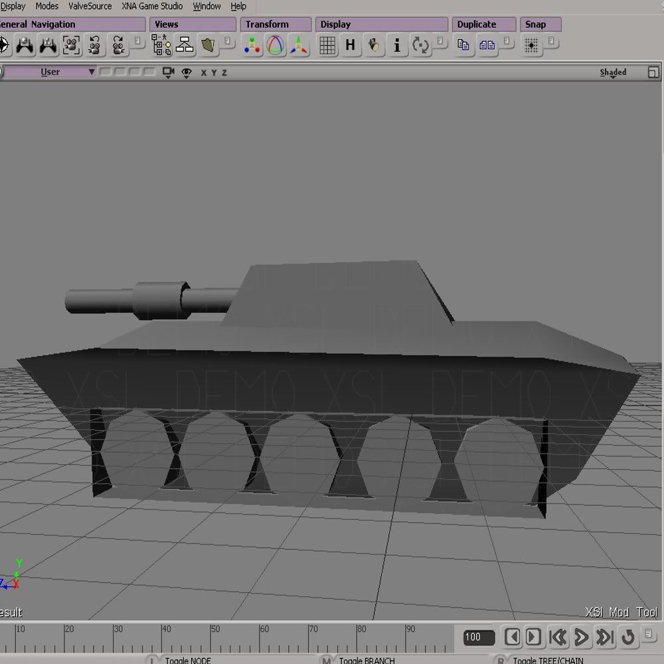Select the Scale transform tool

tap(252, 45)
